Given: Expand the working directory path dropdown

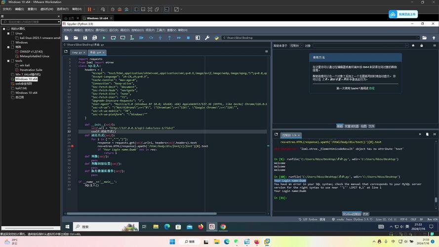Looking at the screenshot, I should tap(418, 38).
